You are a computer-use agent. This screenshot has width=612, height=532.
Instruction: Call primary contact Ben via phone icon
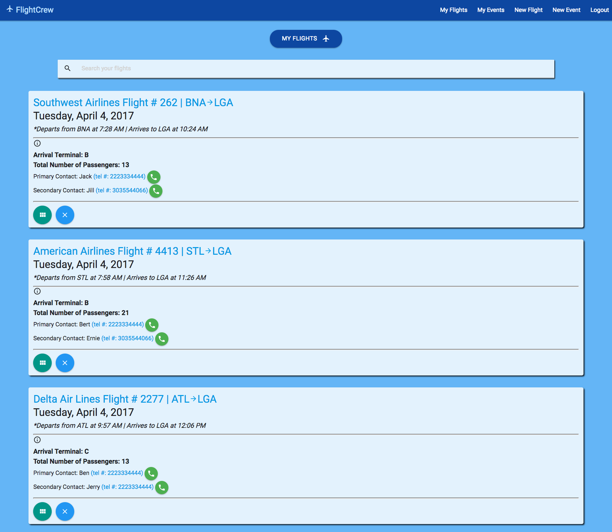(151, 474)
